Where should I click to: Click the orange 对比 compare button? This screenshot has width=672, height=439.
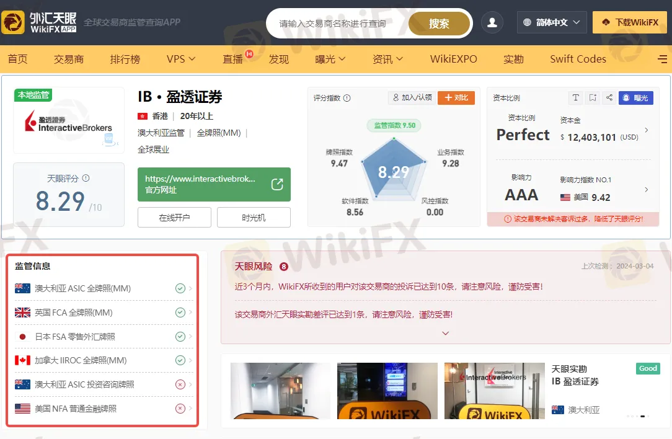tap(456, 98)
